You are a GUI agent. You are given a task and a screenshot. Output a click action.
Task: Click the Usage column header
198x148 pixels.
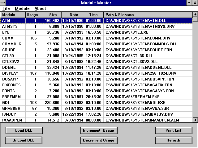coord(32,15)
